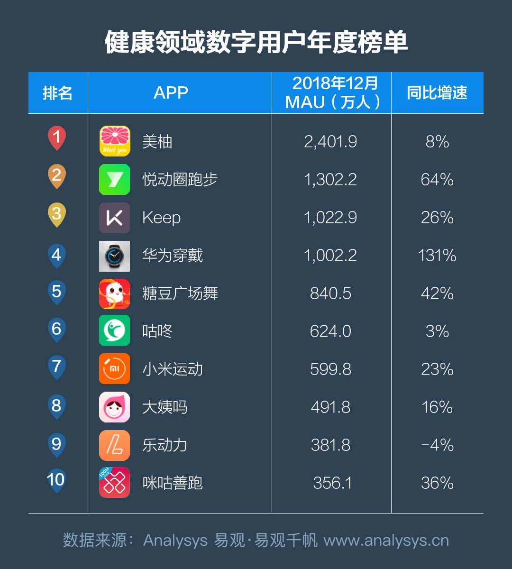Click the orange 乐动力 app icon

tap(115, 445)
